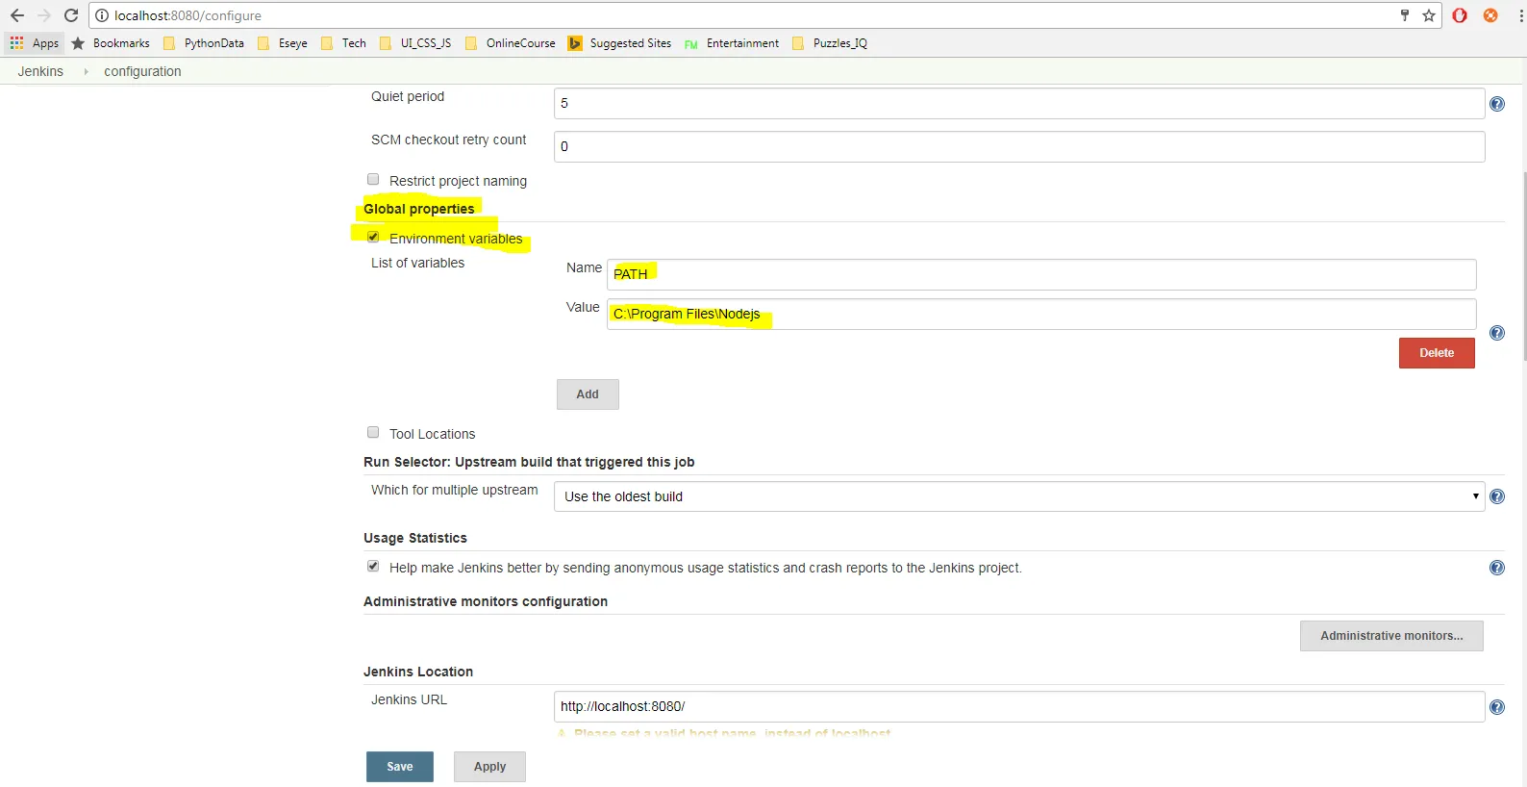Open the UI_CSS_JS bookmark folder
Image resolution: width=1527 pixels, height=787 pixels.
[415, 43]
